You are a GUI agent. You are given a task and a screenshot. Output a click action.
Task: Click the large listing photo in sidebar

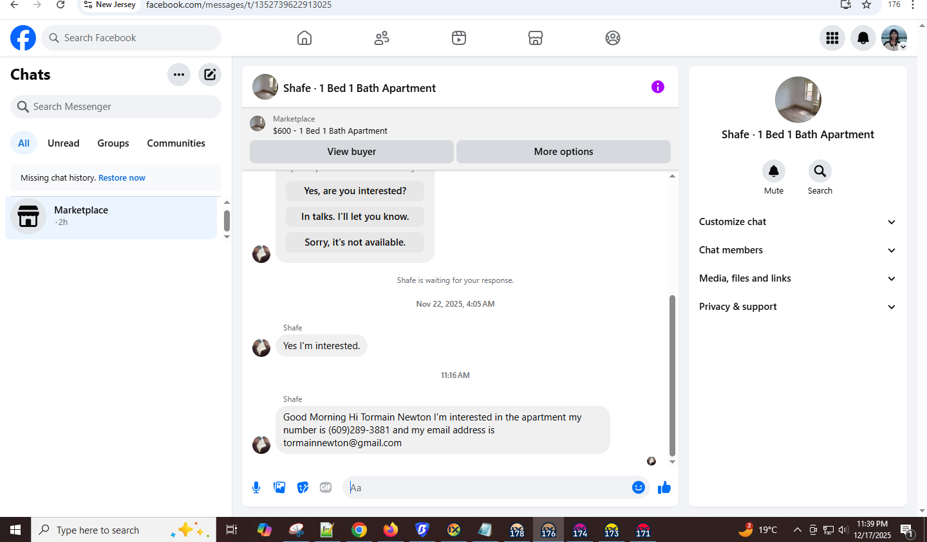798,100
